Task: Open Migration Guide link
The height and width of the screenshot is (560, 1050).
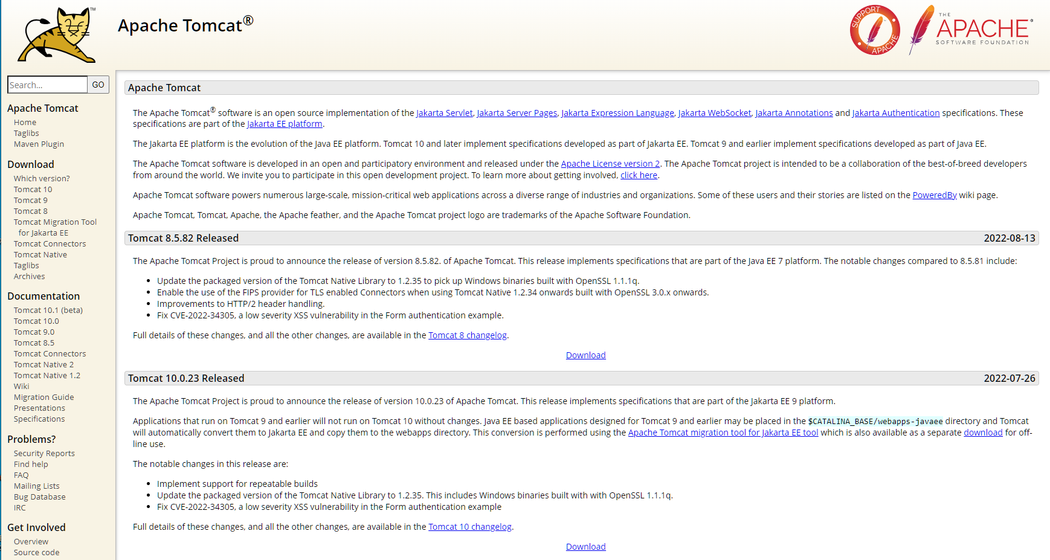Action: pos(44,397)
